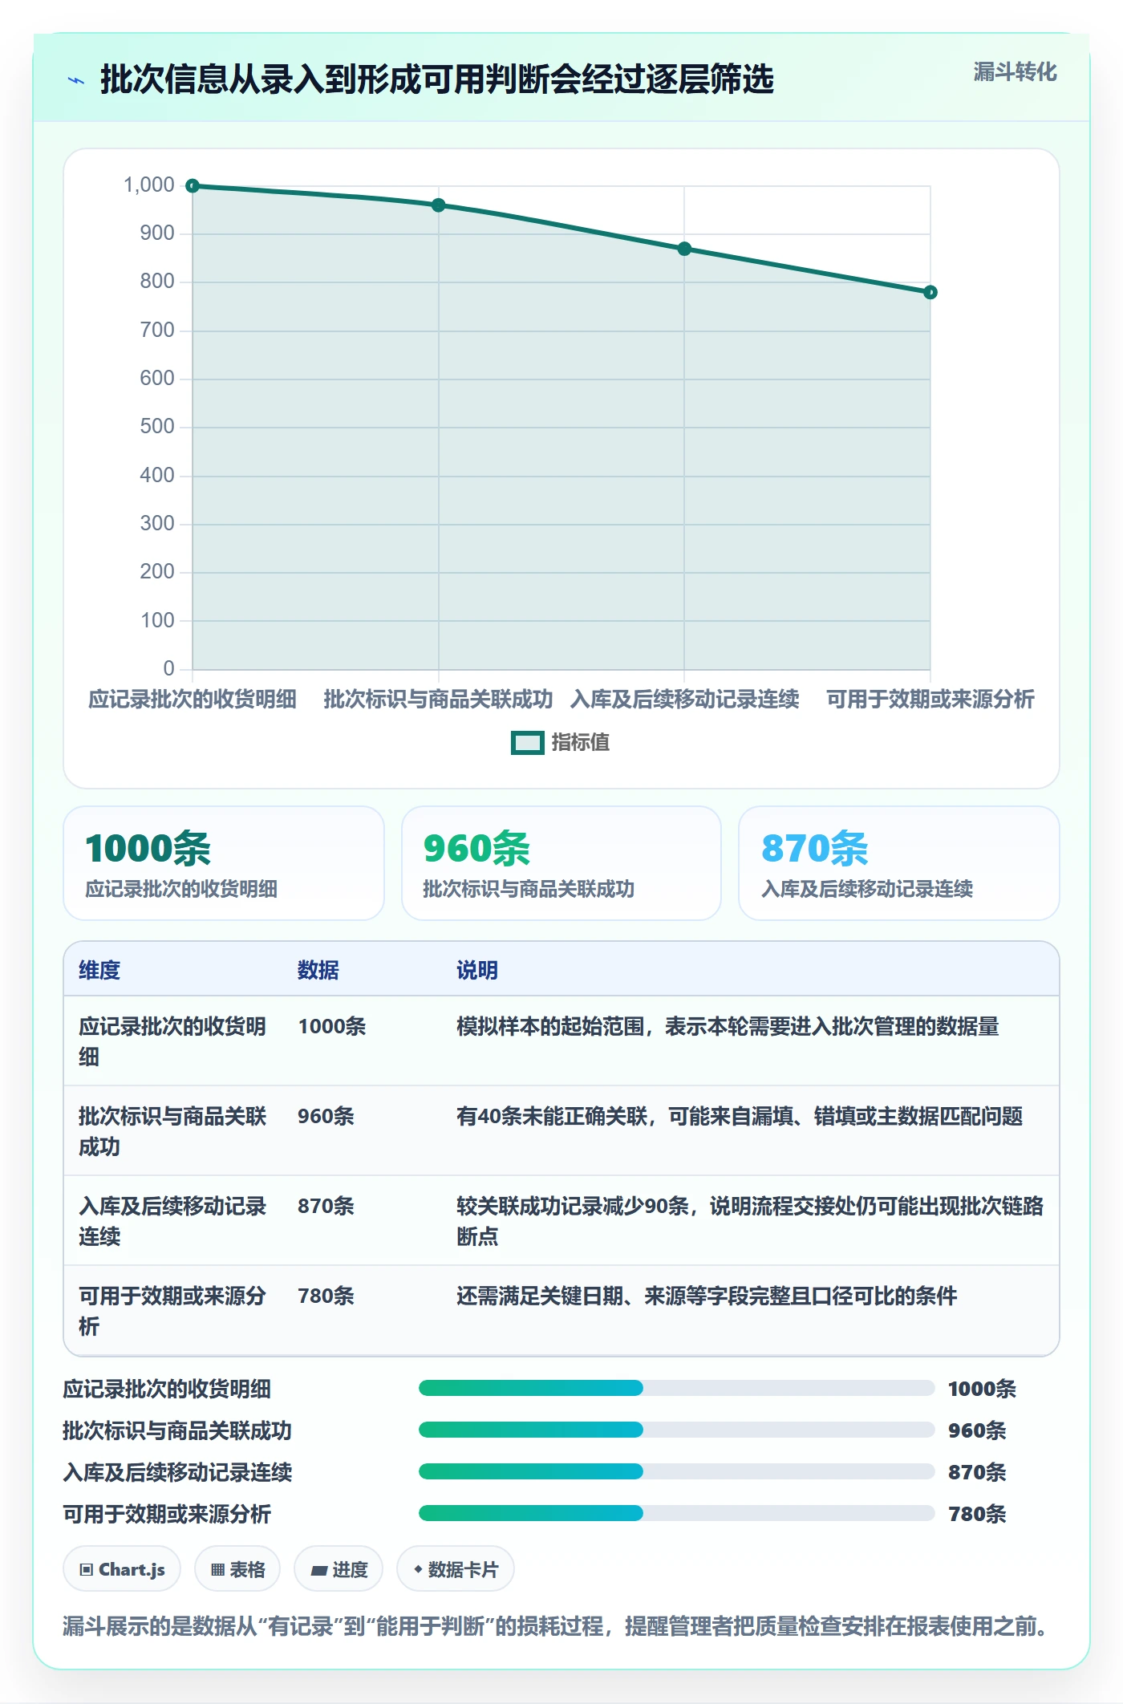The height and width of the screenshot is (1704, 1123).
Task: Click the x-axis label 应记录批次的收货明细
Action: click(193, 700)
